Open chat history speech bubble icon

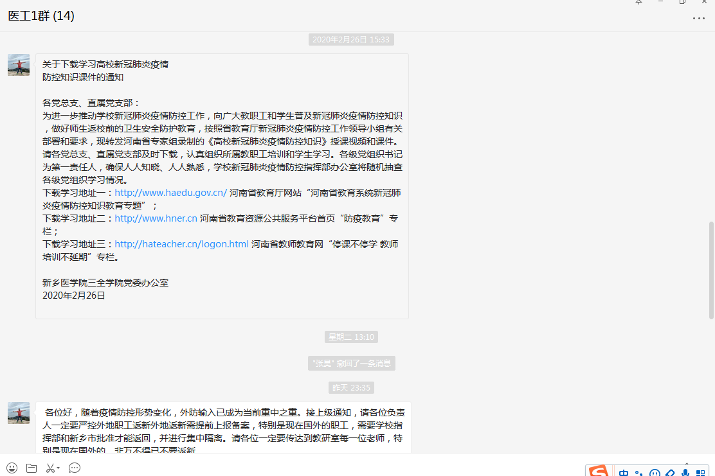point(75,468)
